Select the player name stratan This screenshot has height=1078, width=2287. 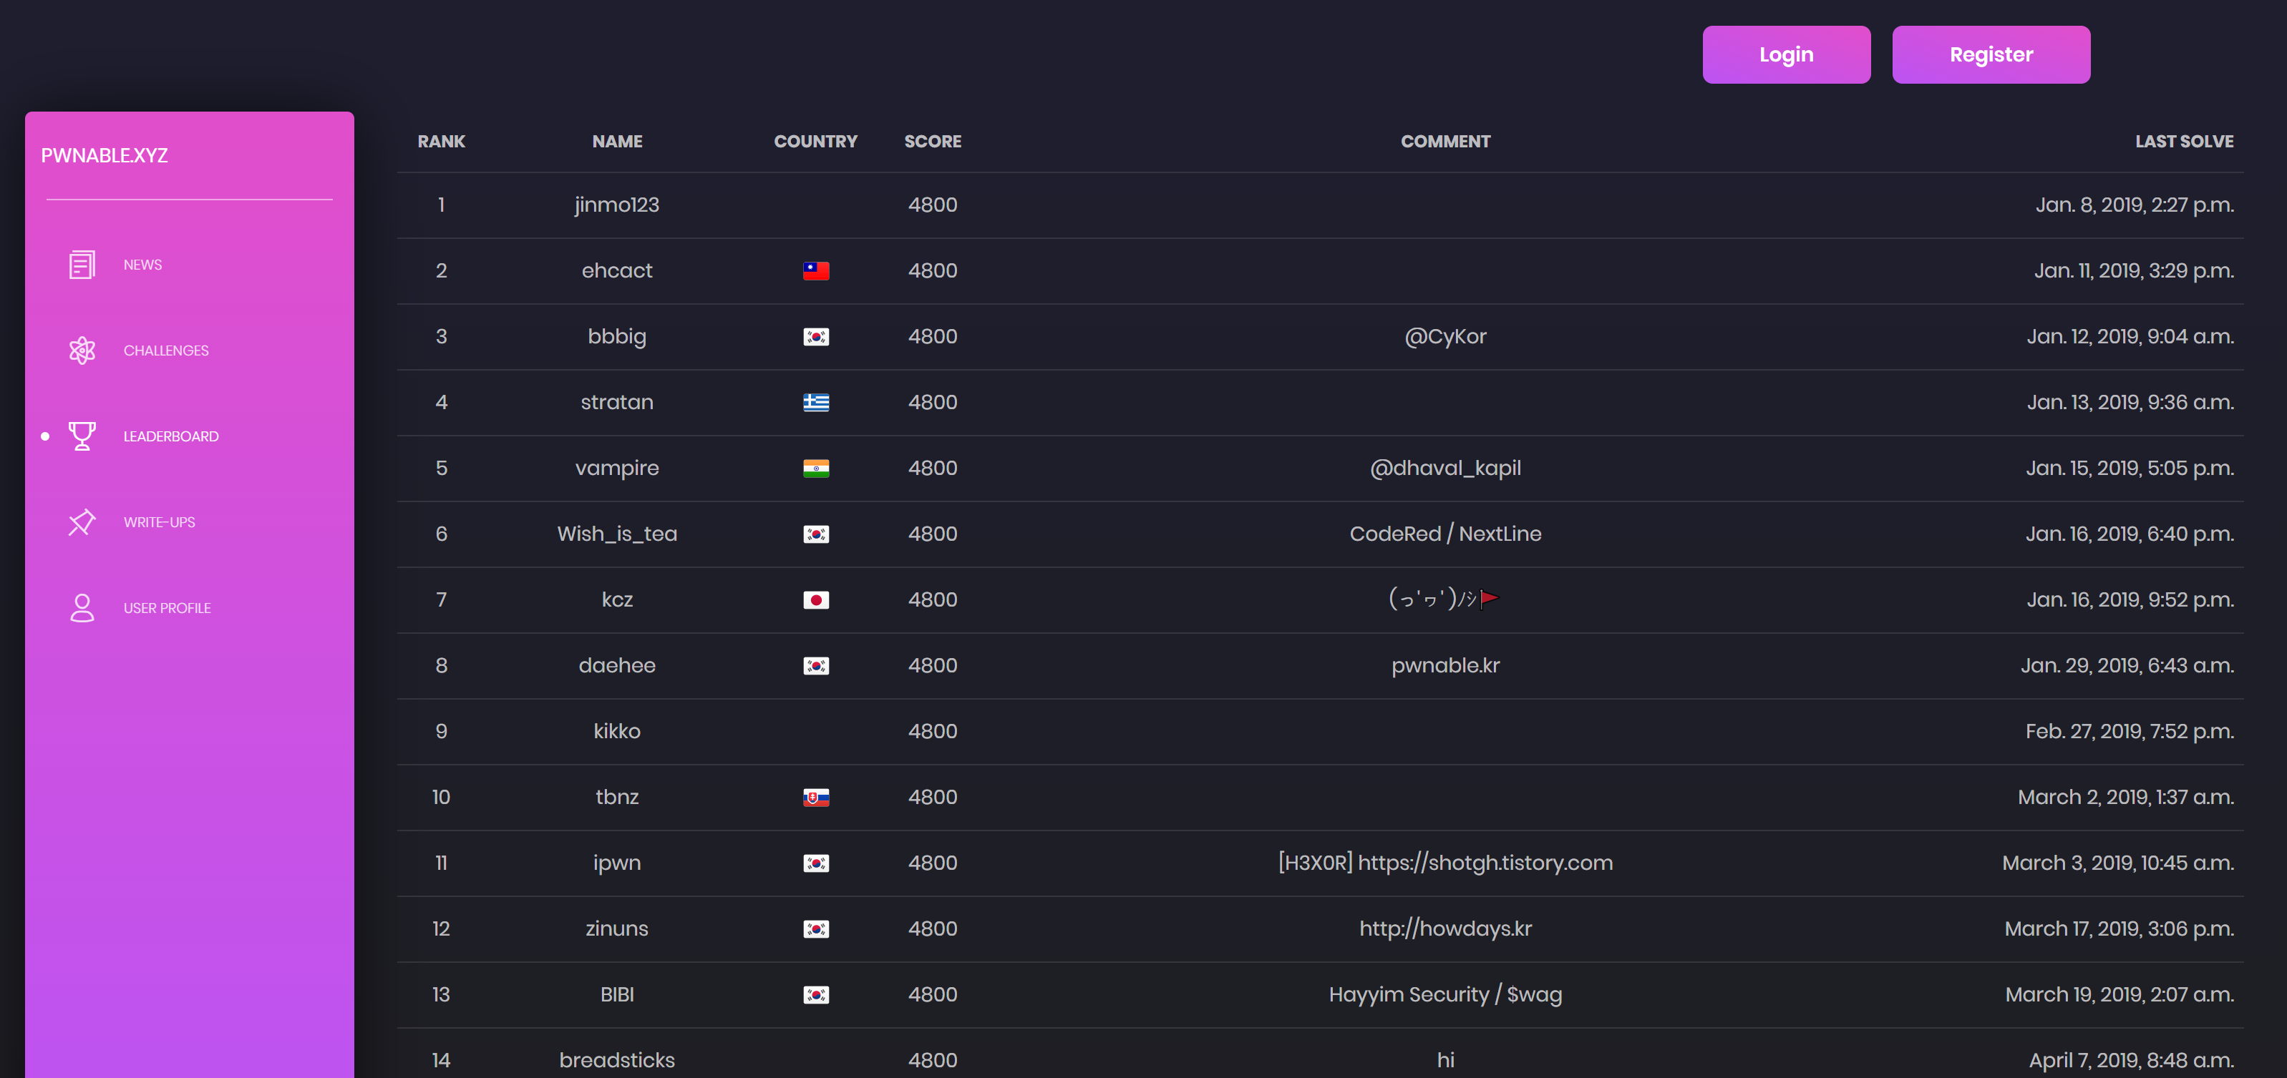[x=617, y=402]
